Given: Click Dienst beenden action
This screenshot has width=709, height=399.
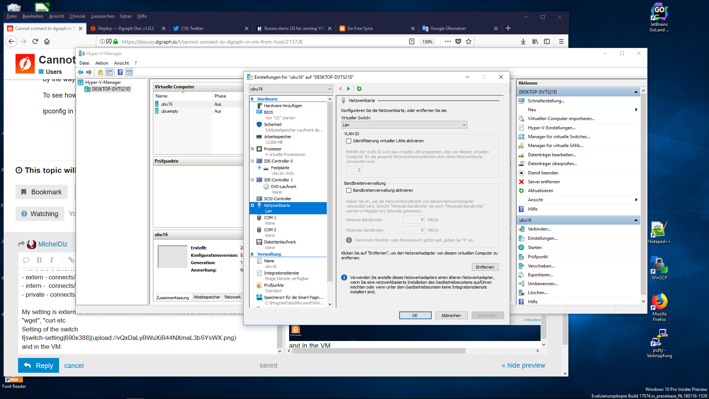Looking at the screenshot, I should pos(543,173).
